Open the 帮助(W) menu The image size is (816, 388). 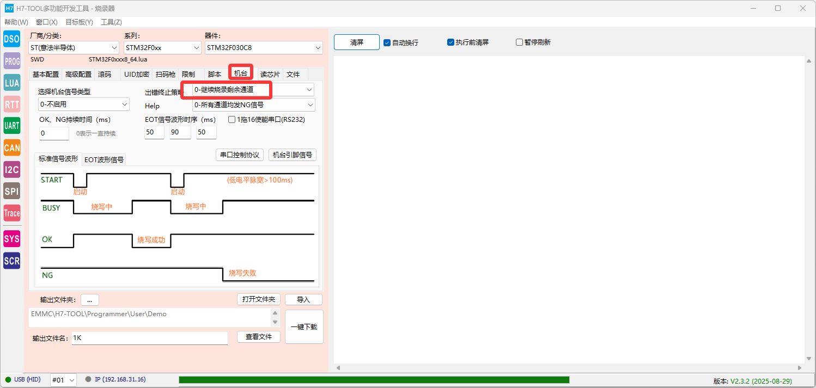pos(16,22)
